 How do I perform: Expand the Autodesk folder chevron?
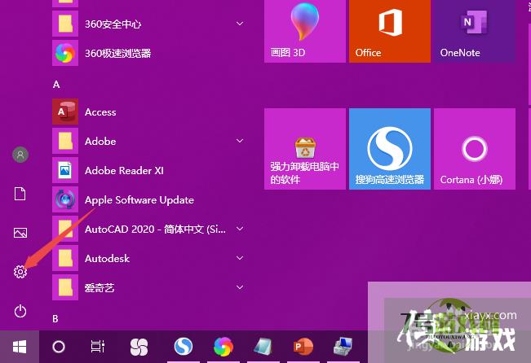pyautogui.click(x=240, y=258)
